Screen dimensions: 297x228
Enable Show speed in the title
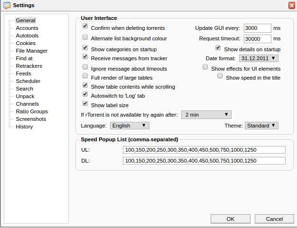(220, 76)
